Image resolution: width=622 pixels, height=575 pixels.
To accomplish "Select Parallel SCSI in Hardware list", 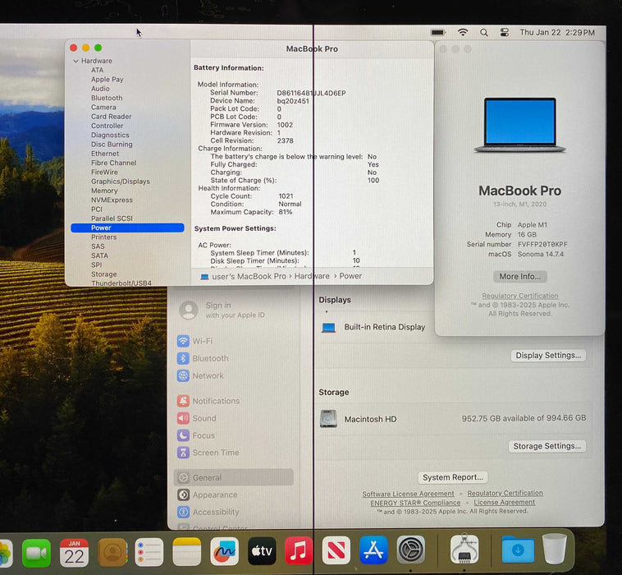I will point(112,218).
